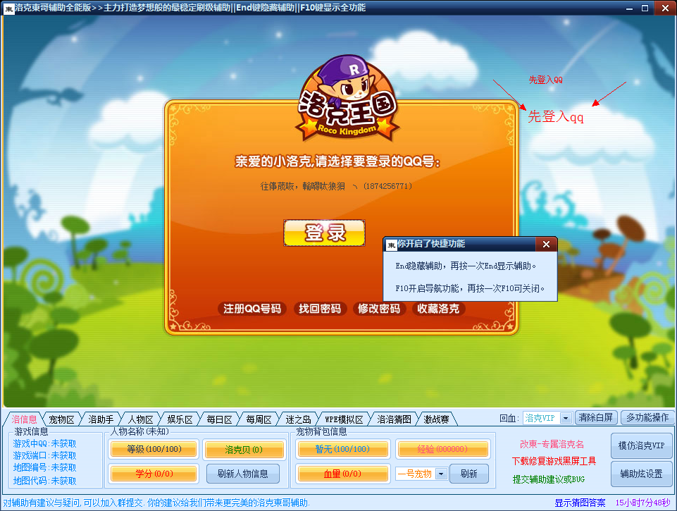Go to the 每周区 tab

tap(259, 419)
